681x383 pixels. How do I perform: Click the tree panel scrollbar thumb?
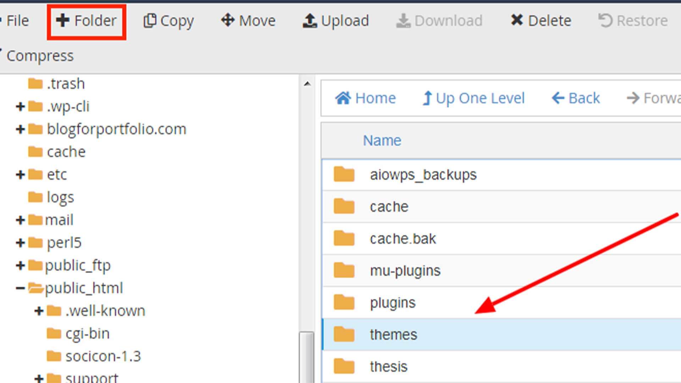point(307,357)
